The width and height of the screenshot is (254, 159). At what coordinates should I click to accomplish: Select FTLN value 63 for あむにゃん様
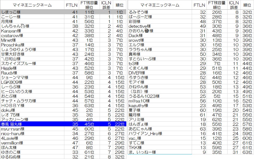pos(200,129)
